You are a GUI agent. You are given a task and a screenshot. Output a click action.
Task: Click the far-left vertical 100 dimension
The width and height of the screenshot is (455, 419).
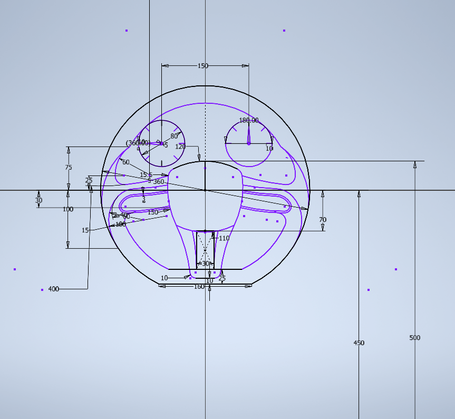click(x=68, y=209)
